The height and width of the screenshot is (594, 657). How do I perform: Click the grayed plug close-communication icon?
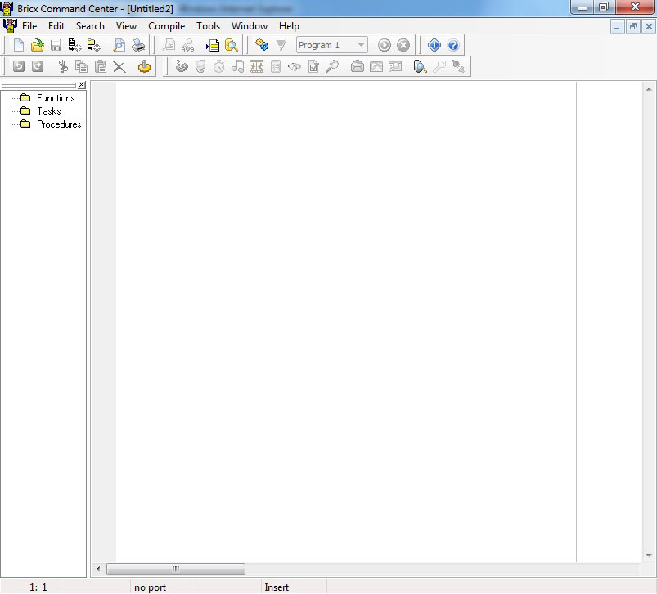pyautogui.click(x=458, y=66)
